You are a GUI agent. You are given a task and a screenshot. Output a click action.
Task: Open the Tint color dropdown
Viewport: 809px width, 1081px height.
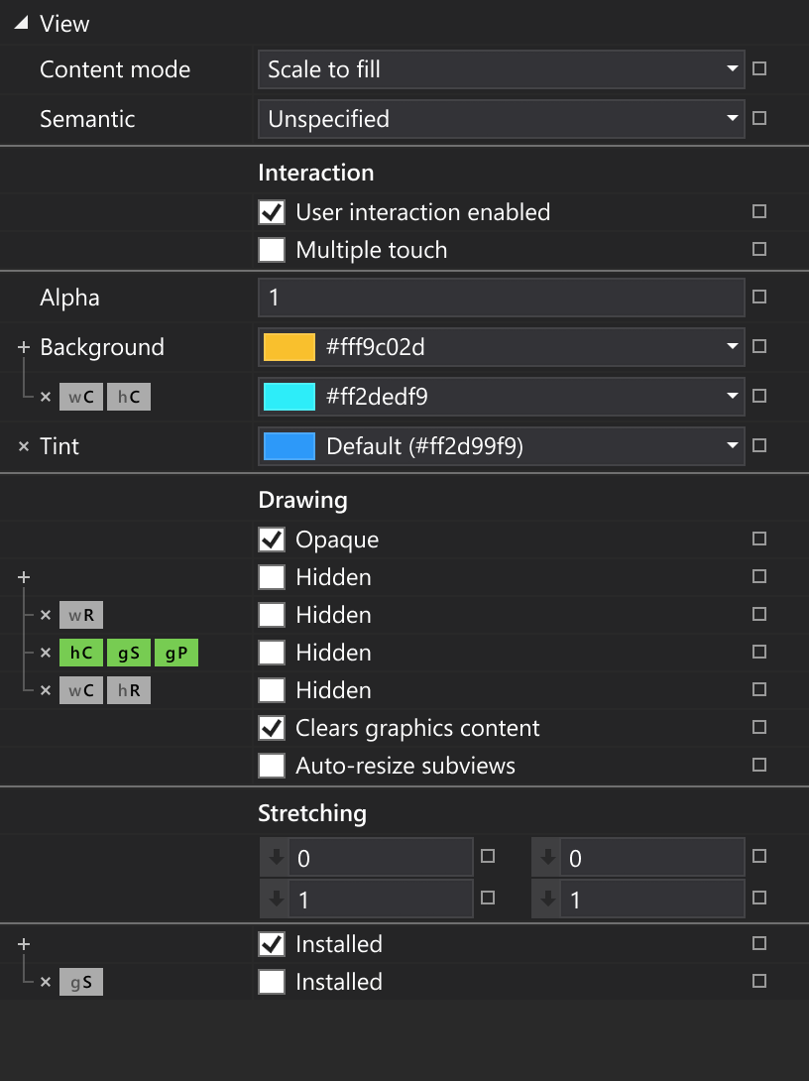tap(731, 446)
